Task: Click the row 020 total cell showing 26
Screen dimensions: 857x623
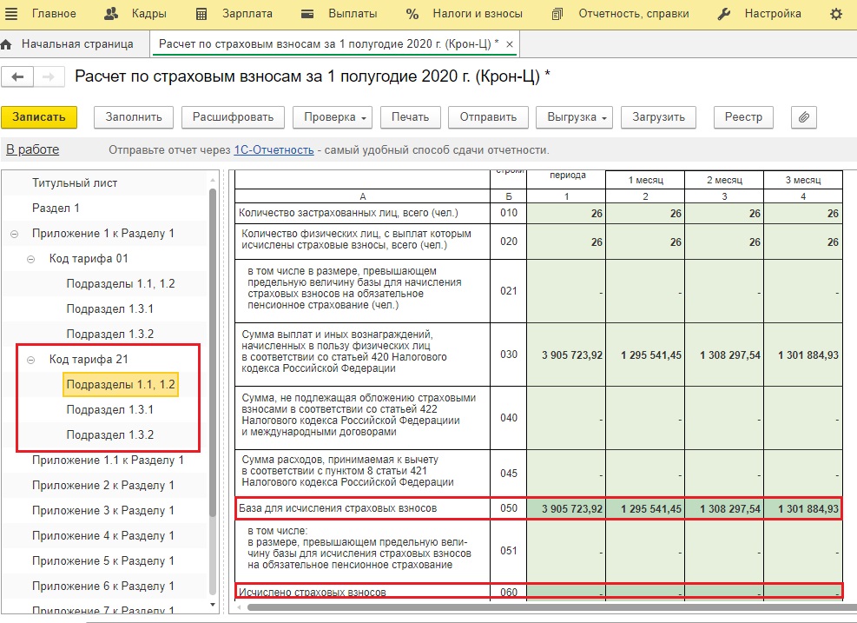Action: click(566, 242)
